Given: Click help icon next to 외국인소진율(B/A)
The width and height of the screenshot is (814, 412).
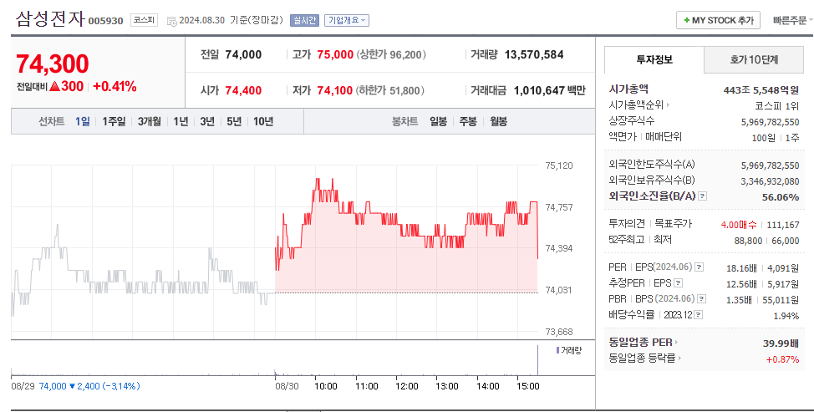Looking at the screenshot, I should (702, 196).
